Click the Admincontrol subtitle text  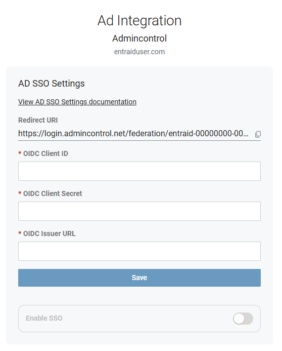(x=139, y=38)
